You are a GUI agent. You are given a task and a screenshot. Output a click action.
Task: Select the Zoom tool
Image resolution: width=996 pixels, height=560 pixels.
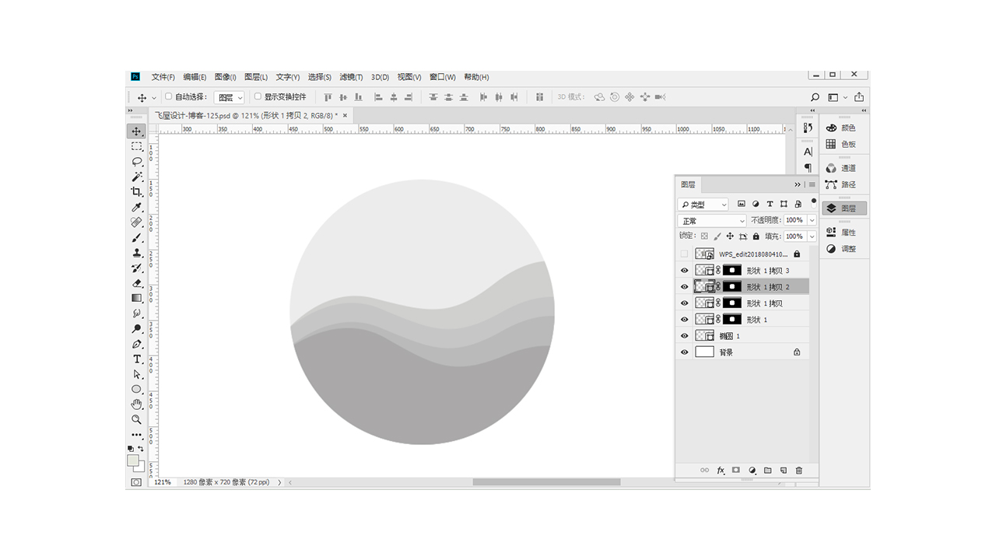click(x=137, y=419)
